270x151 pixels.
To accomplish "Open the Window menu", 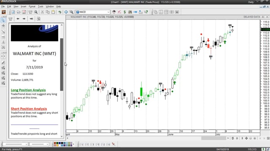I will coord(50,7).
